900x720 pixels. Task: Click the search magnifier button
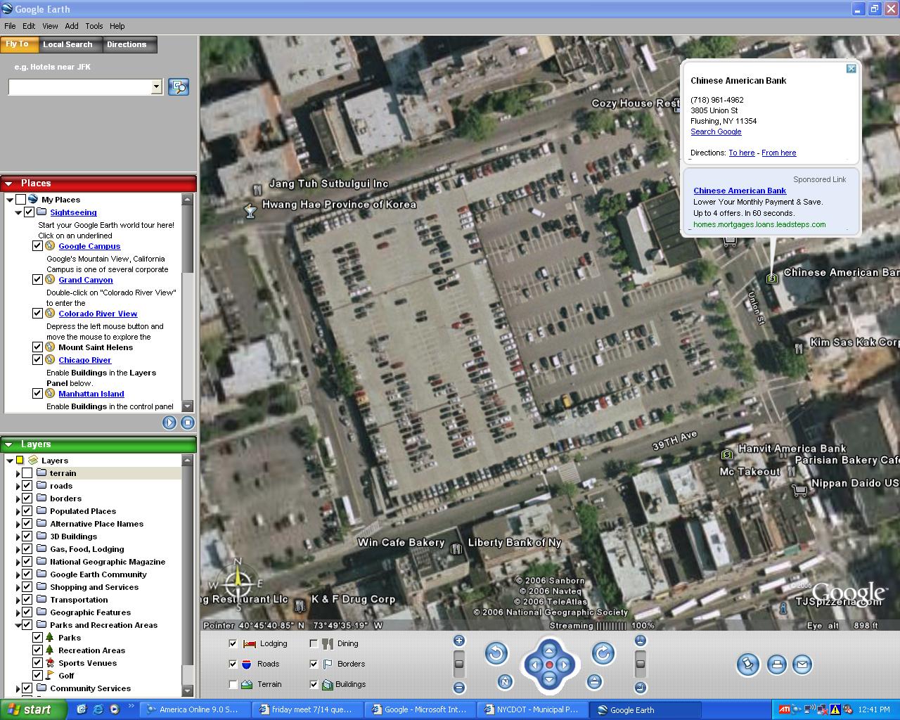pyautogui.click(x=179, y=87)
